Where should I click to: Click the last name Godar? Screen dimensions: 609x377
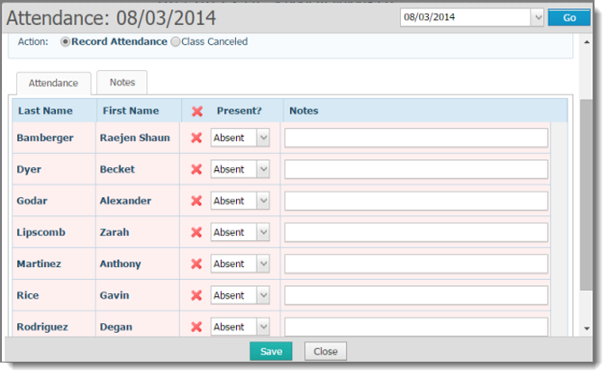click(x=32, y=201)
